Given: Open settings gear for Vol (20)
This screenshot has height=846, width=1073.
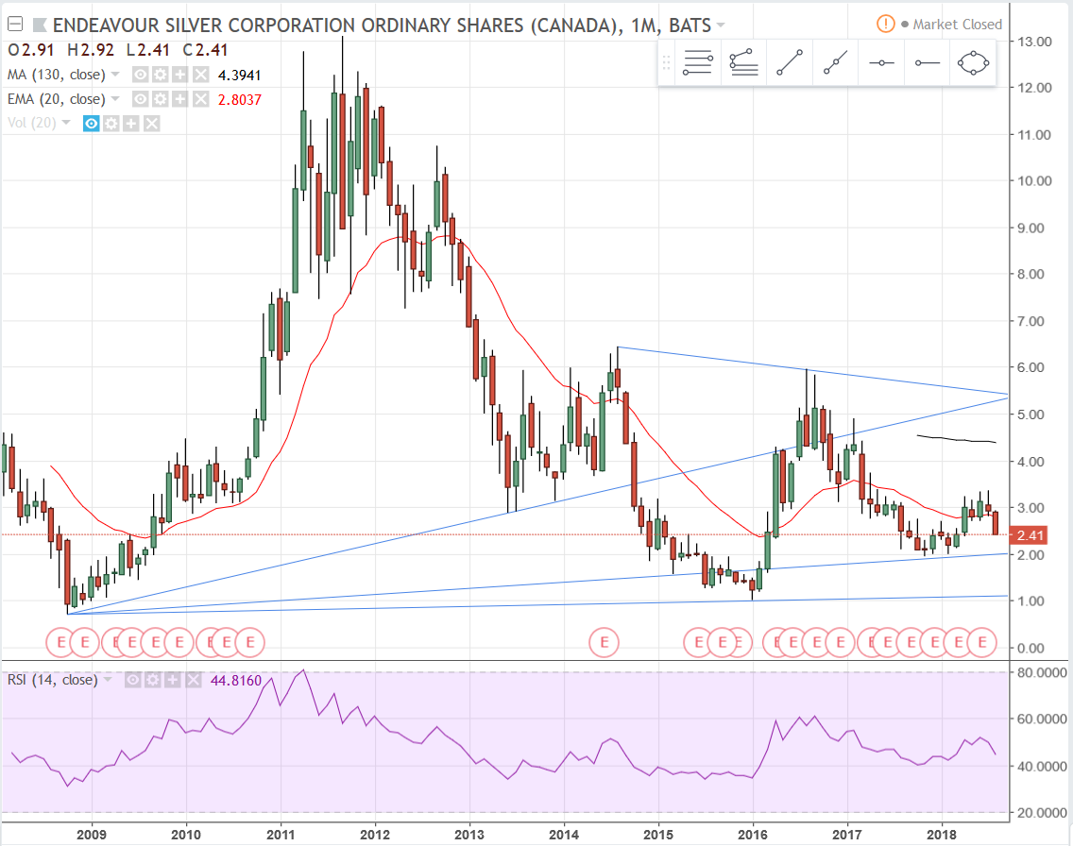Looking at the screenshot, I should click(111, 123).
